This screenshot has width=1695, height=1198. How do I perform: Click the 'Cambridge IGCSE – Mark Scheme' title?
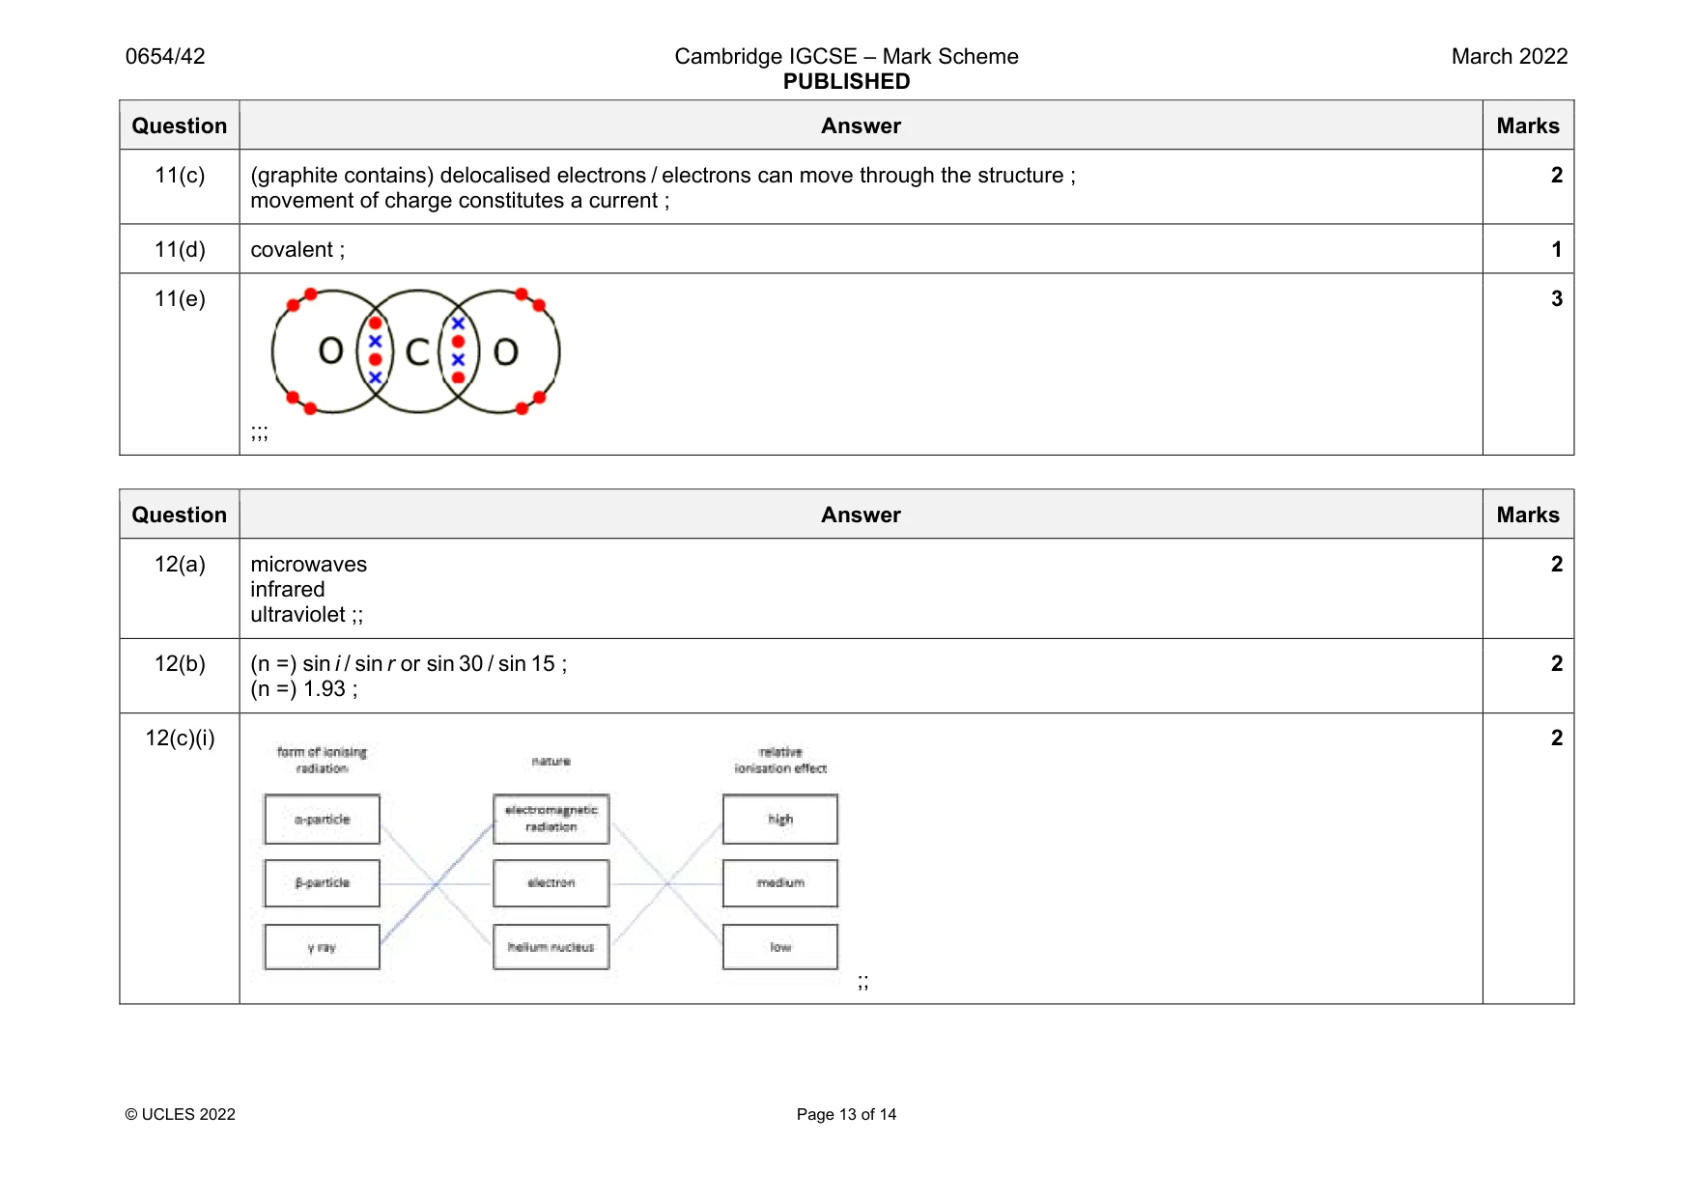pyautogui.click(x=846, y=56)
